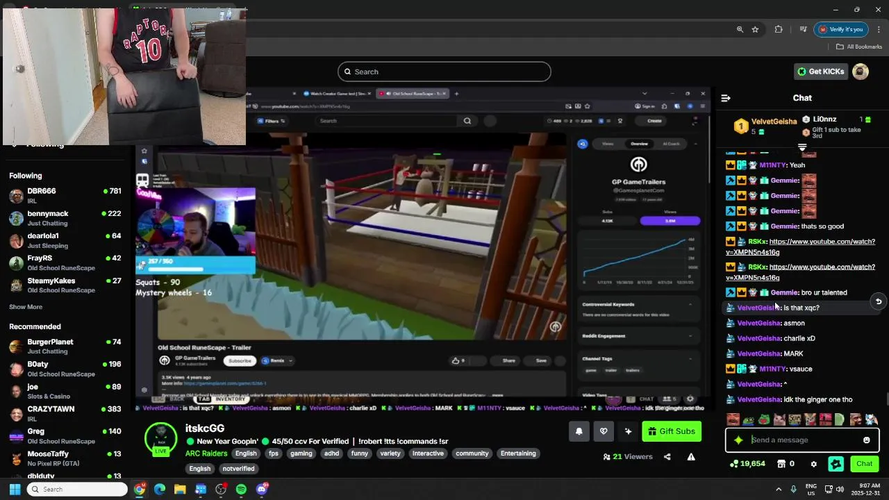This screenshot has height=500, width=889.
Task: Open bennymack channel in Following list
Action: pos(65,218)
